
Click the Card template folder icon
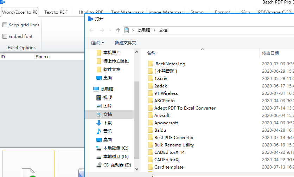tap(150, 167)
